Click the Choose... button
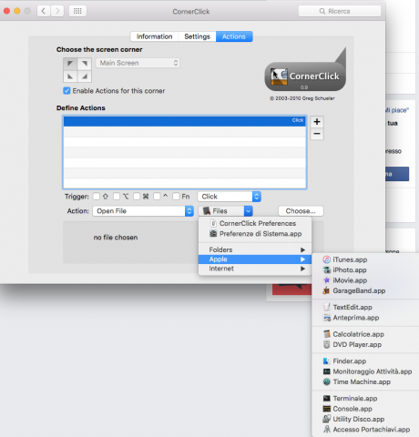Viewport: 419px width, 437px height. pyautogui.click(x=301, y=211)
